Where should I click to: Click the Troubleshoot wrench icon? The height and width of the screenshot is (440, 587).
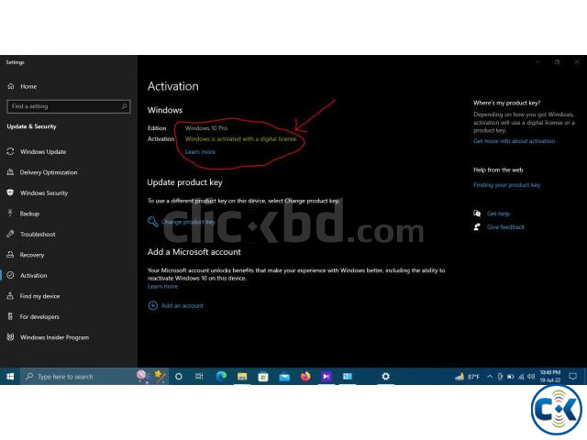[x=10, y=234]
